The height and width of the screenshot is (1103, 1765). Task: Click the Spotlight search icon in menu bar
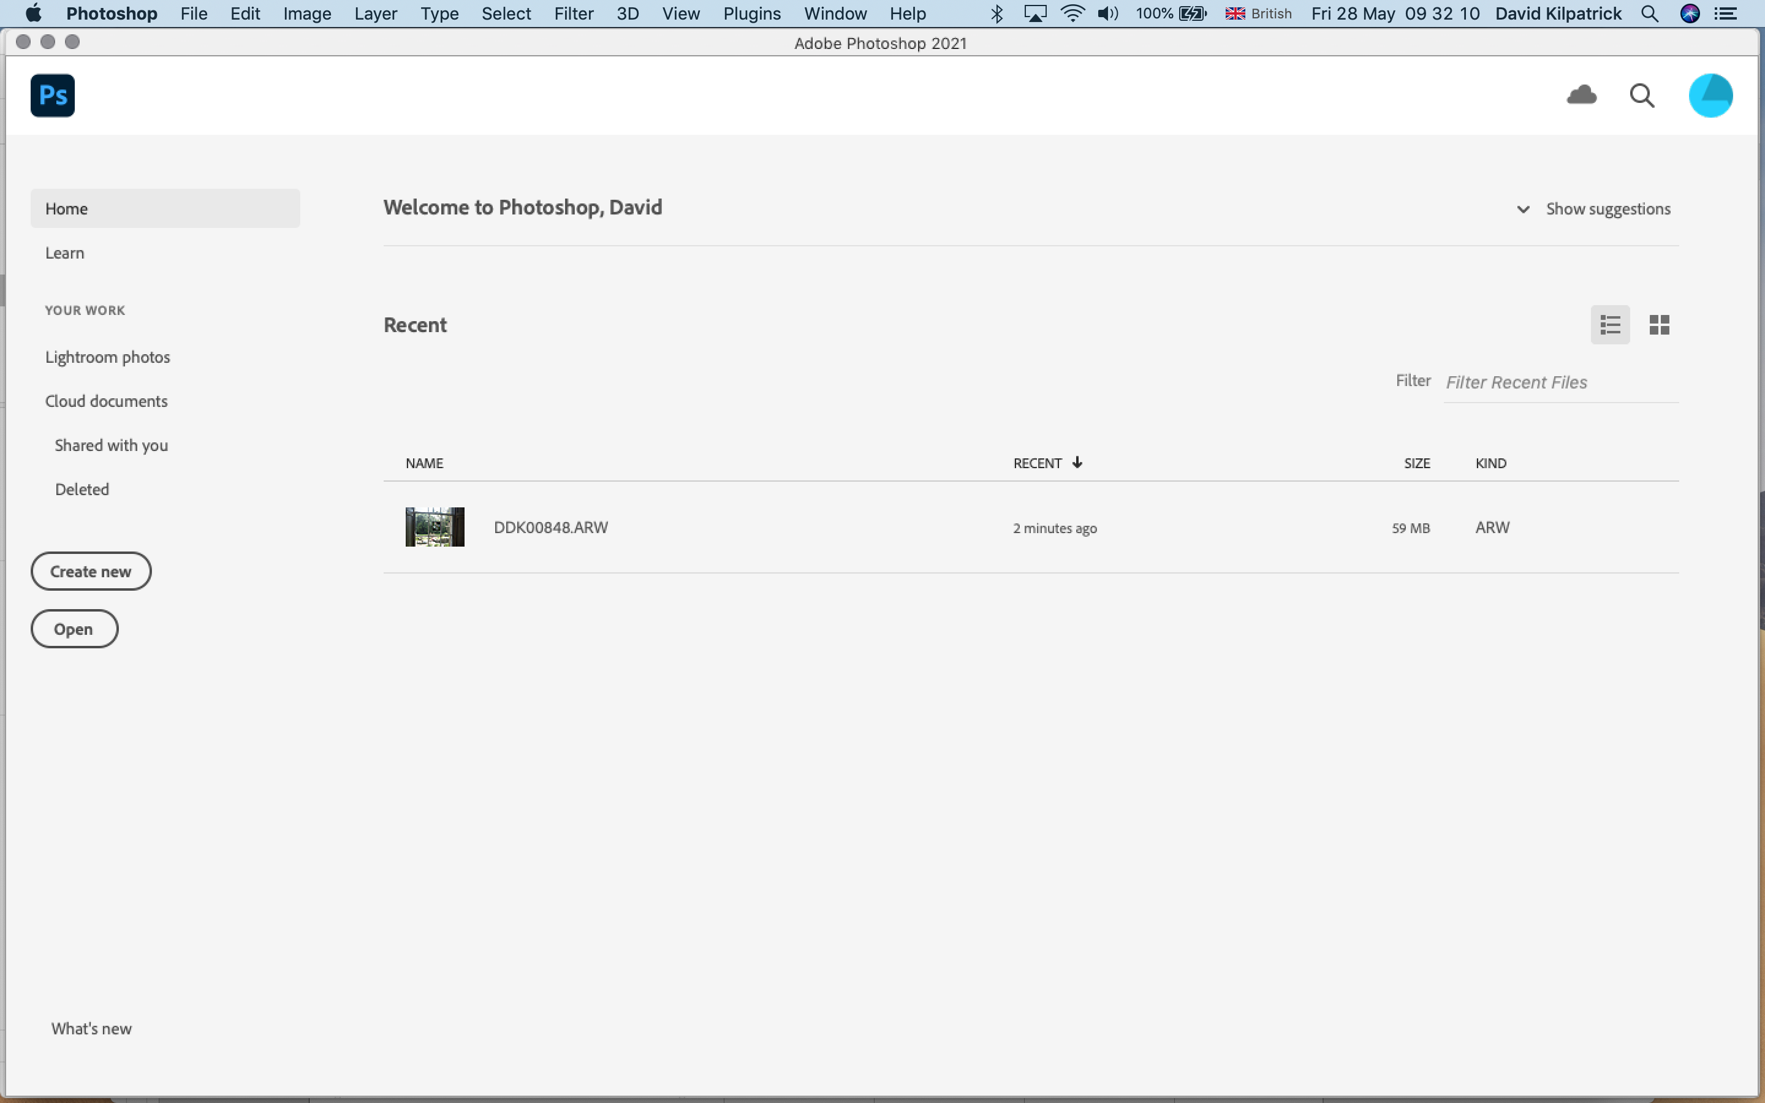[1650, 13]
